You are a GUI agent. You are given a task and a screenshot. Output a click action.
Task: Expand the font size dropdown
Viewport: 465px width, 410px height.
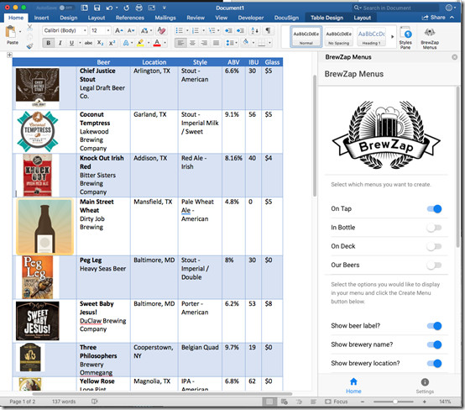point(108,30)
